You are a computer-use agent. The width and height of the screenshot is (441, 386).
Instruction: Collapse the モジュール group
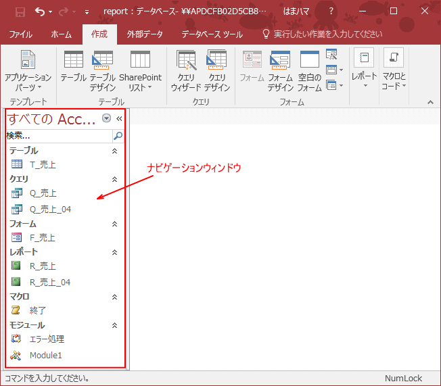click(x=114, y=326)
